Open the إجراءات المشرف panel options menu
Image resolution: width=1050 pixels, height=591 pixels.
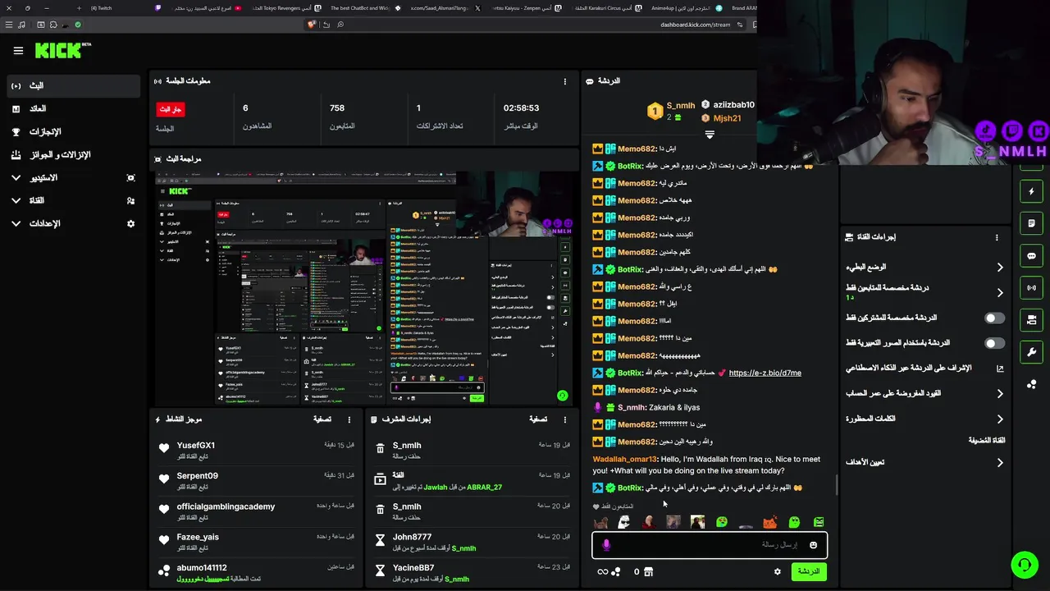(x=564, y=419)
